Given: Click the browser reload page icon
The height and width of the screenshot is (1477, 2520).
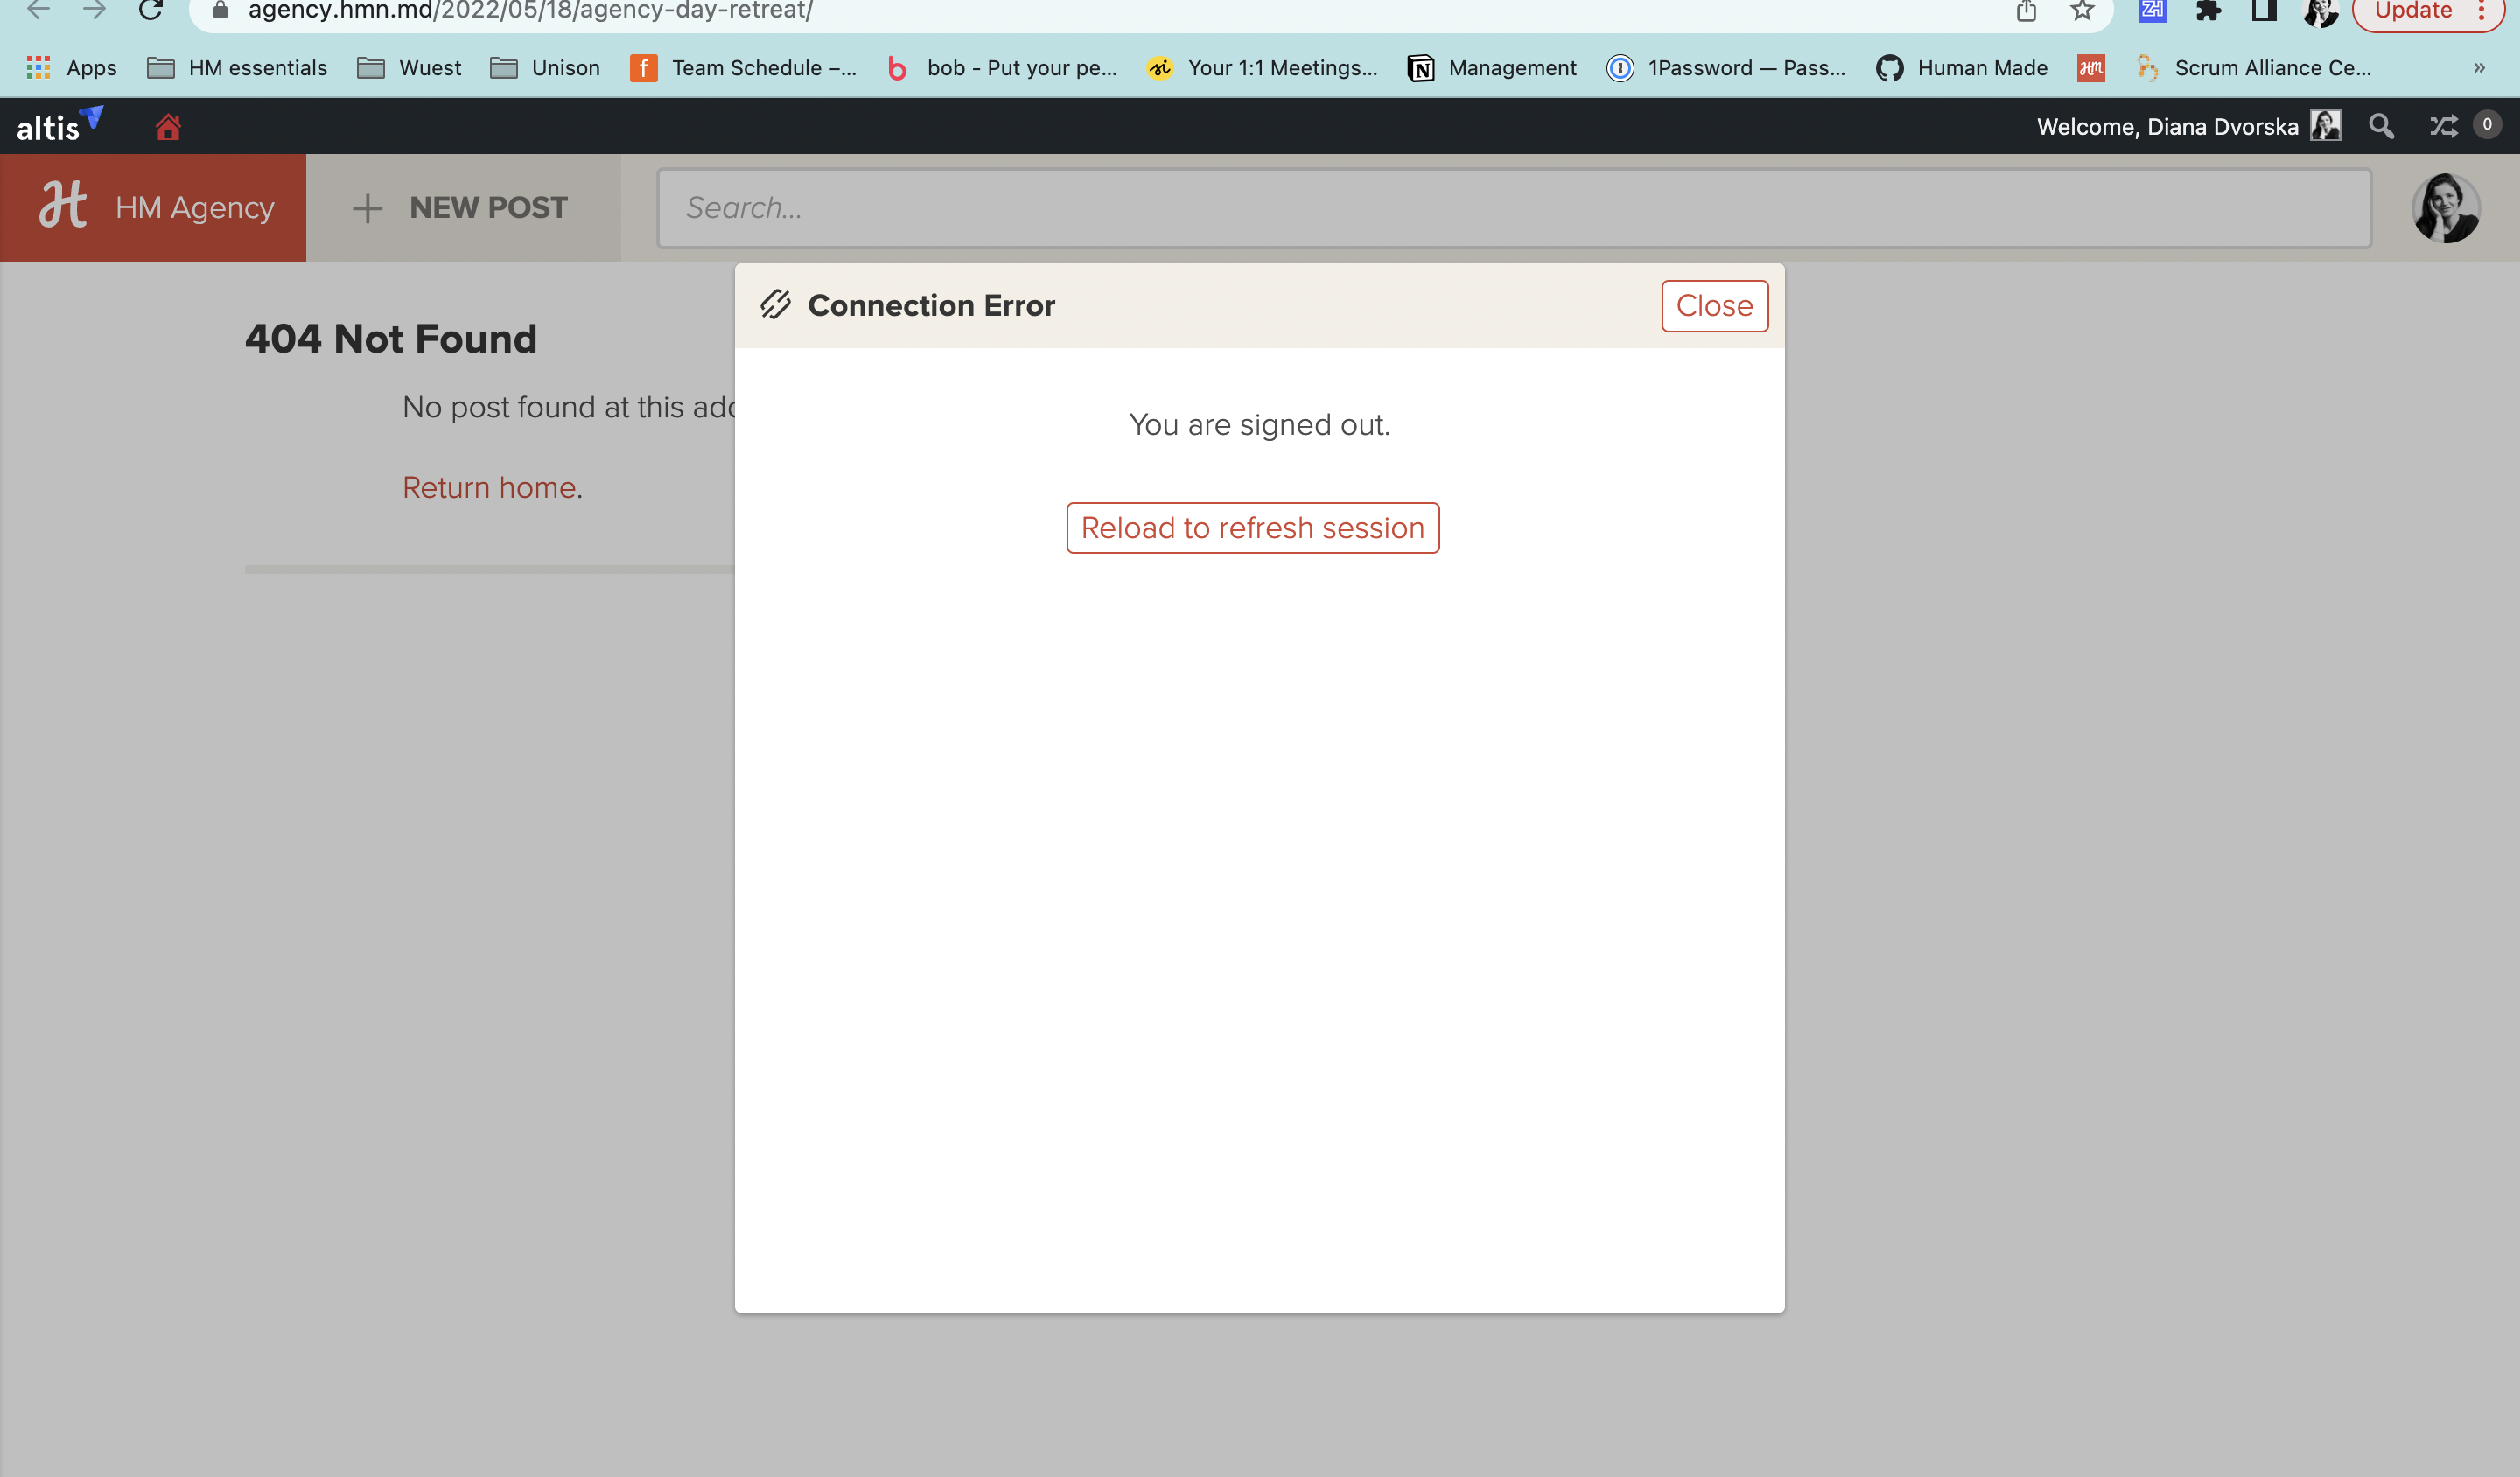Looking at the screenshot, I should pos(151,11).
